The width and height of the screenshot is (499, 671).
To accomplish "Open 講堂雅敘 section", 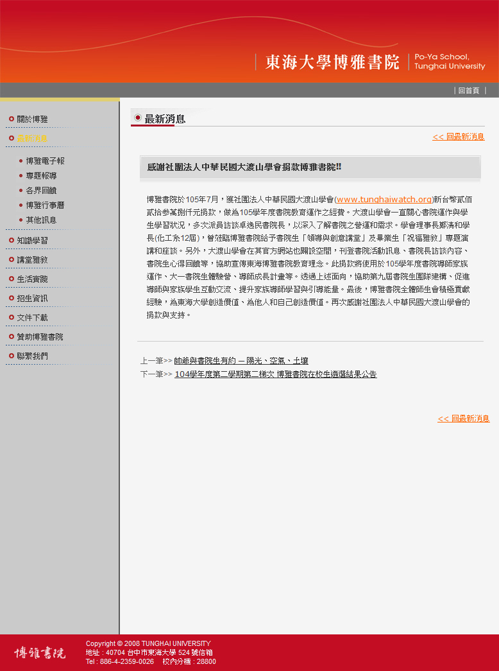I will (32, 260).
